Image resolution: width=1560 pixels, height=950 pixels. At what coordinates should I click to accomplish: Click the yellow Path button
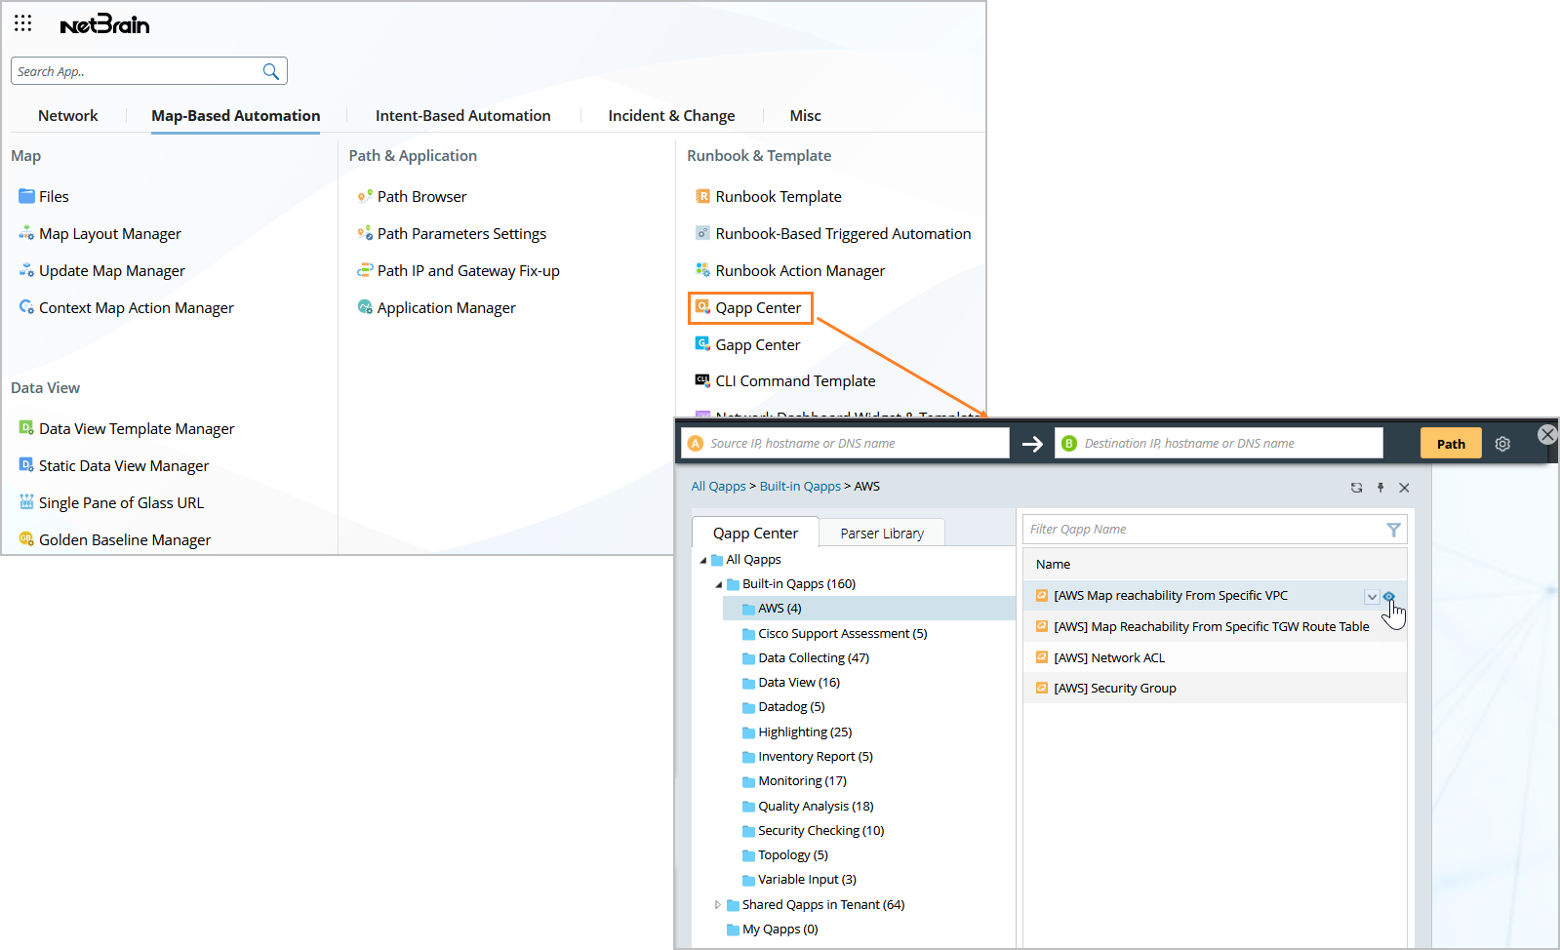tap(1451, 444)
